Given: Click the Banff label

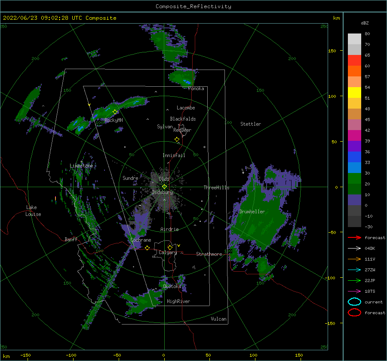Looking at the screenshot, I should point(71,239).
